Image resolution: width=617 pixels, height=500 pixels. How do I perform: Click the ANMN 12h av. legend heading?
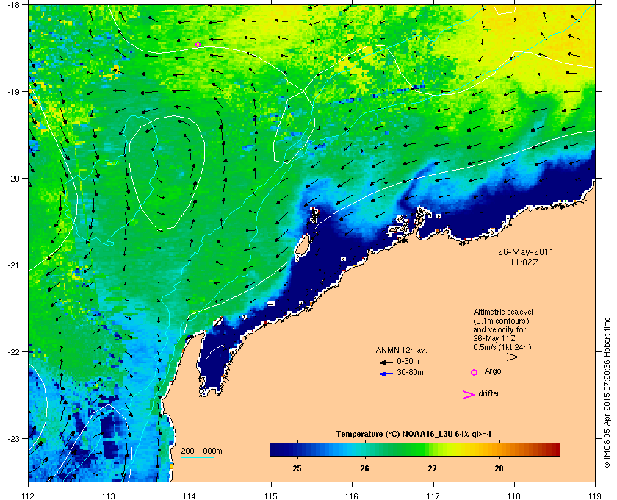(401, 350)
